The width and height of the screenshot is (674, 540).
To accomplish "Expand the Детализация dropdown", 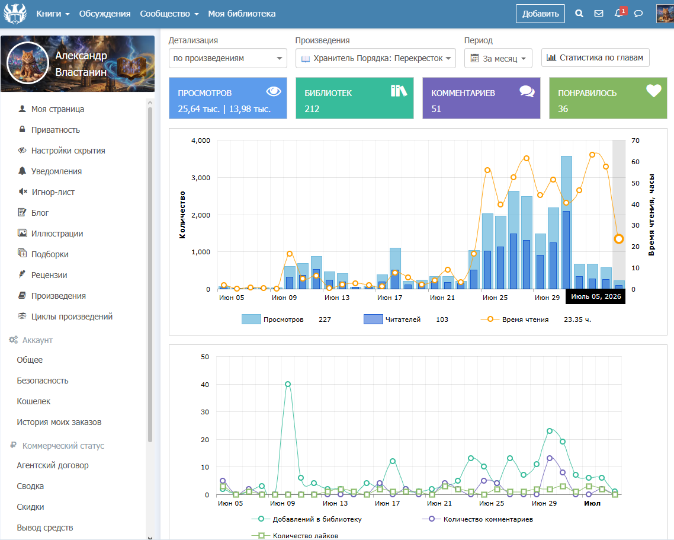I will pyautogui.click(x=228, y=58).
